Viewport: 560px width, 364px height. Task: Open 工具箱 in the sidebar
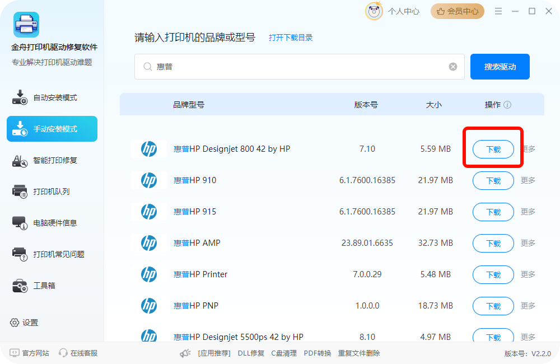tap(52, 286)
